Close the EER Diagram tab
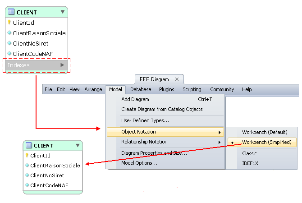 pyautogui.click(x=177, y=79)
